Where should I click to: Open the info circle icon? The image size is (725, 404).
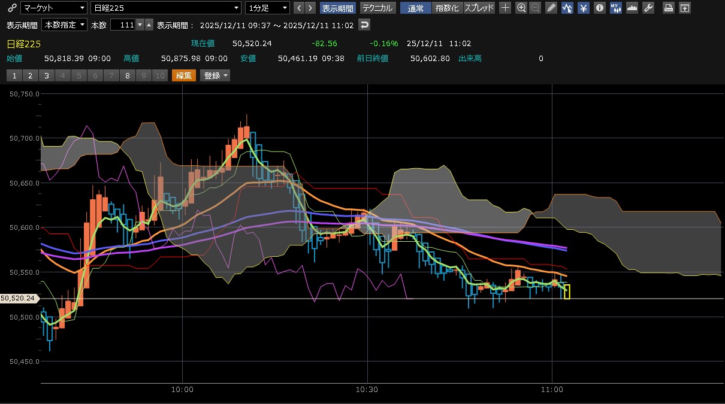tap(600, 8)
